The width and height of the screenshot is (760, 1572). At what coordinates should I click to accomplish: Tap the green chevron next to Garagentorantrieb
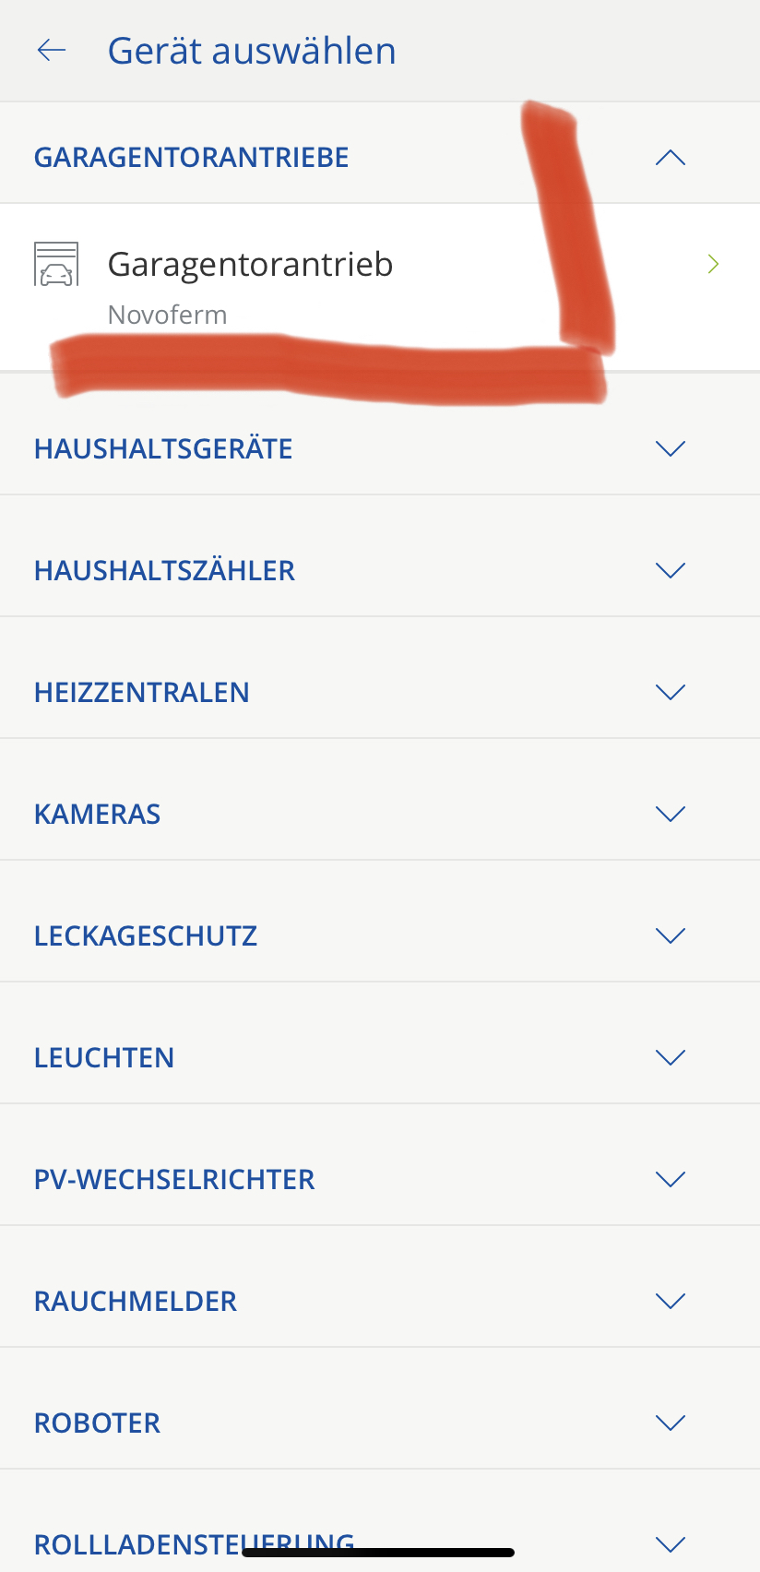coord(713,265)
